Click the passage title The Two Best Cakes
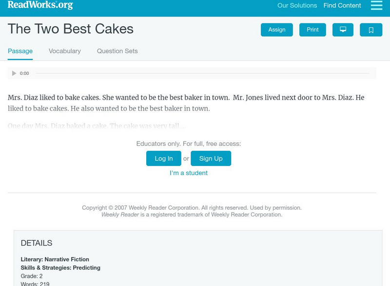Screen dimensions: 390x286 tap(71, 29)
